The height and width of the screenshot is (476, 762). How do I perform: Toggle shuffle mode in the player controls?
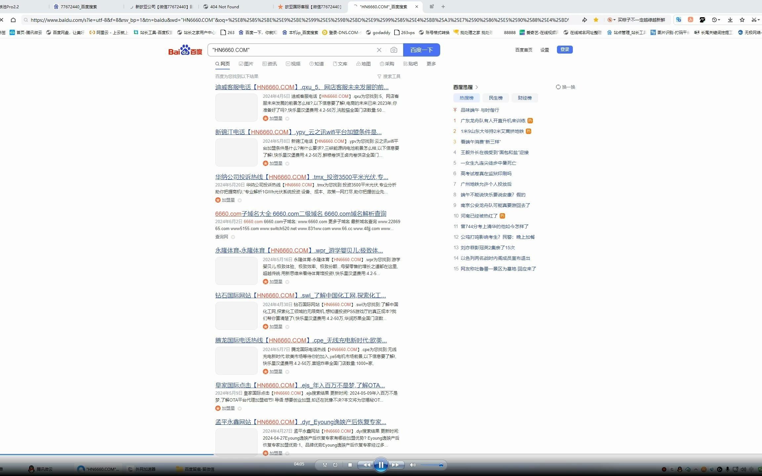(325, 465)
